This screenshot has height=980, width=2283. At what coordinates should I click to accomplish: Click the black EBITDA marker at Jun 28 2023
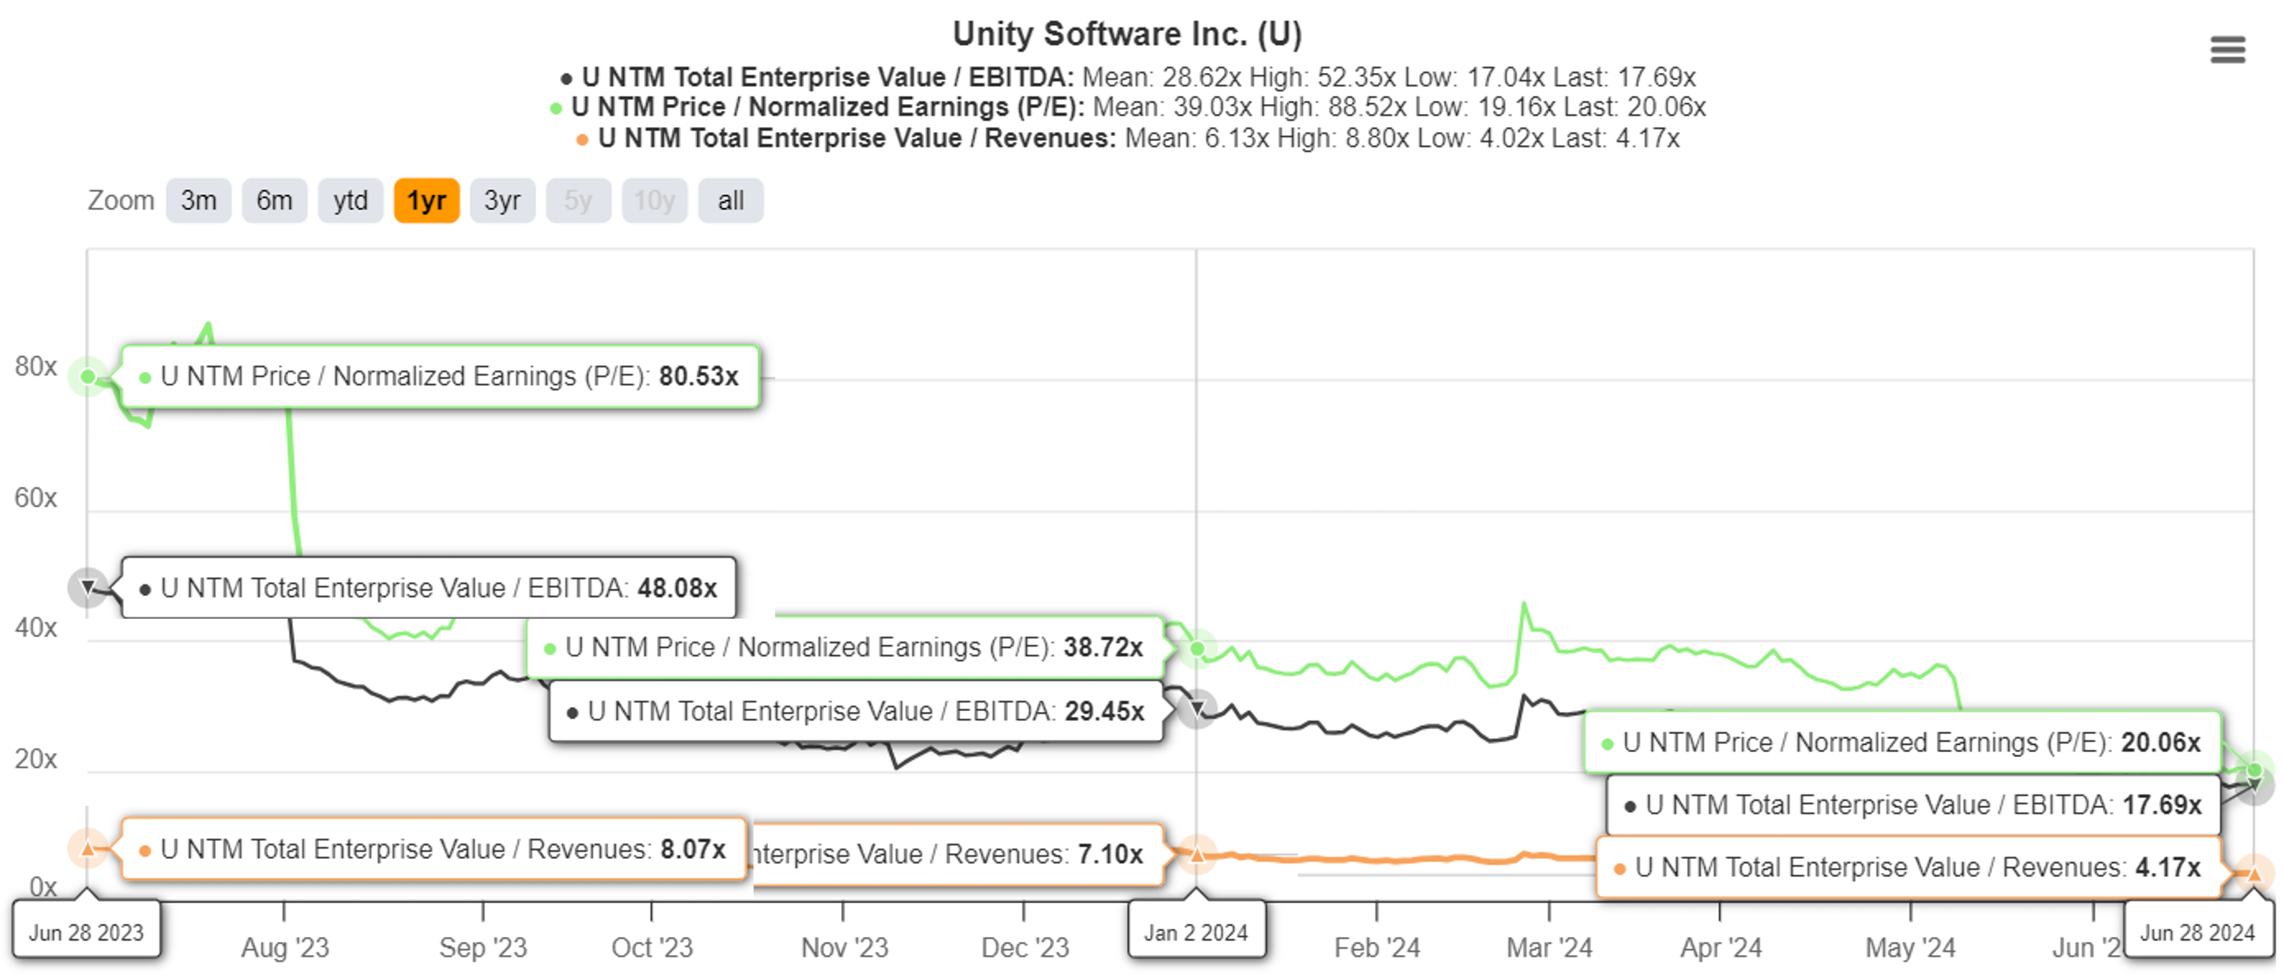[87, 586]
